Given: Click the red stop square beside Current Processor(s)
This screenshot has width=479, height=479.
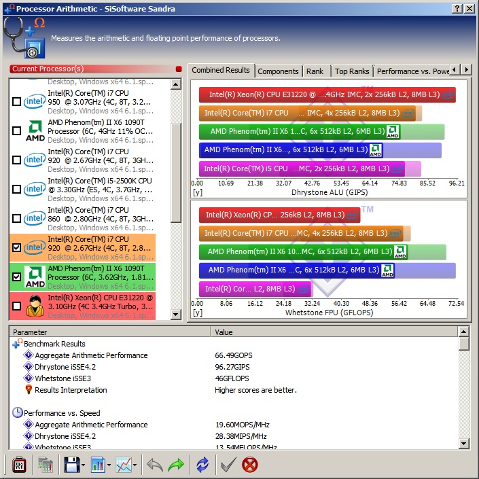Looking at the screenshot, I should pos(179,69).
